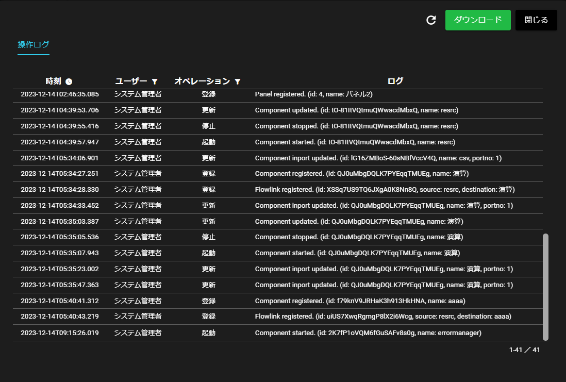Image resolution: width=566 pixels, height=382 pixels.
Task: Click the refresh log icon
Action: click(x=431, y=20)
